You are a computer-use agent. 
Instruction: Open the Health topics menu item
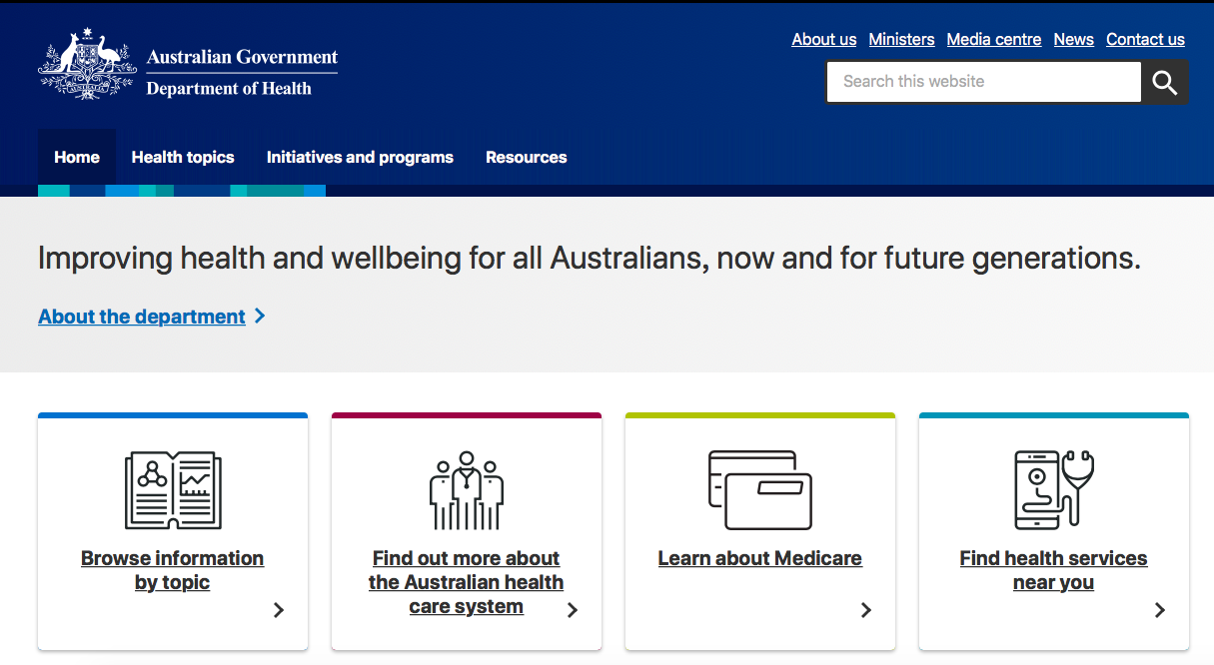point(183,157)
